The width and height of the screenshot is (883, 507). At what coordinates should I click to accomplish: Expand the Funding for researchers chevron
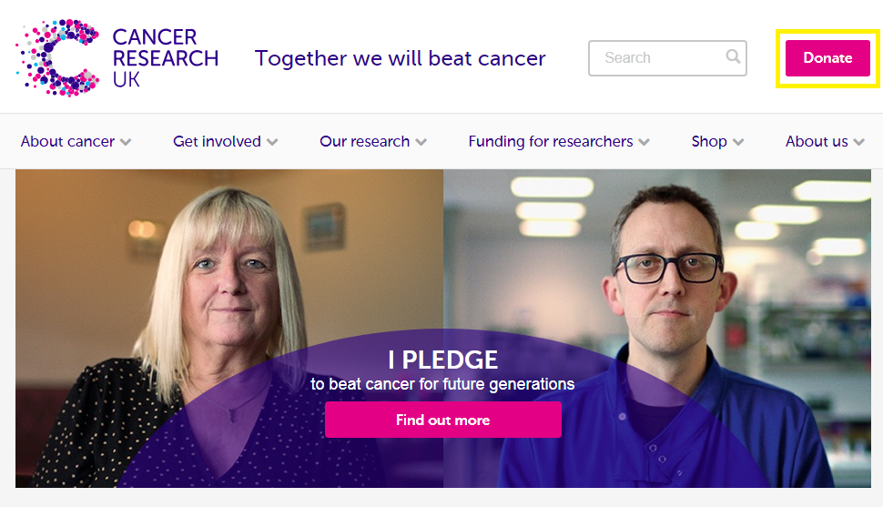coord(644,142)
